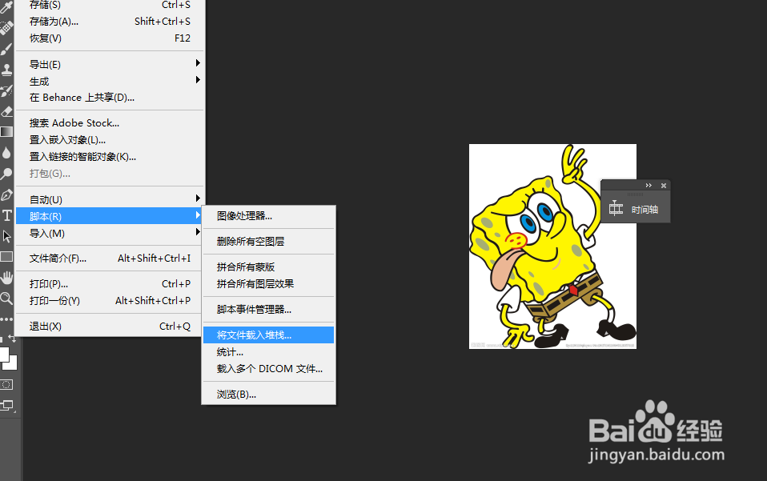Select 退出(X) to quit

pos(110,326)
